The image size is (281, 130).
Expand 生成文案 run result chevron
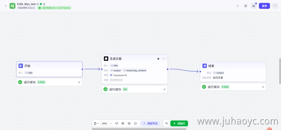point(164,89)
